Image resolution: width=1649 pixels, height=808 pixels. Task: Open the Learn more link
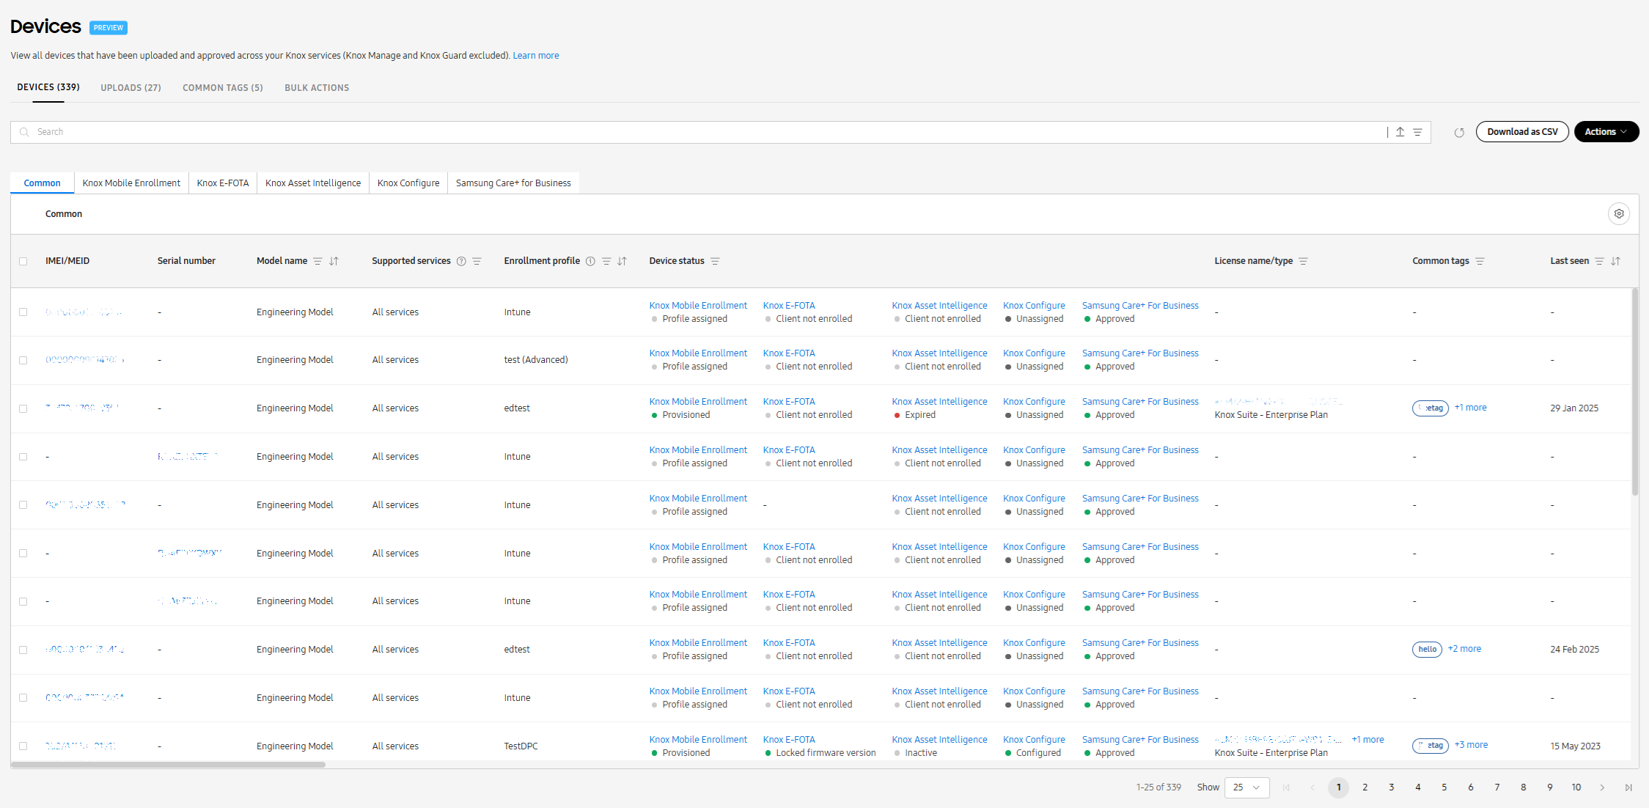(535, 55)
